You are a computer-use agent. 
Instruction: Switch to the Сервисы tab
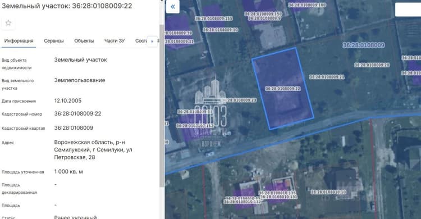point(54,41)
